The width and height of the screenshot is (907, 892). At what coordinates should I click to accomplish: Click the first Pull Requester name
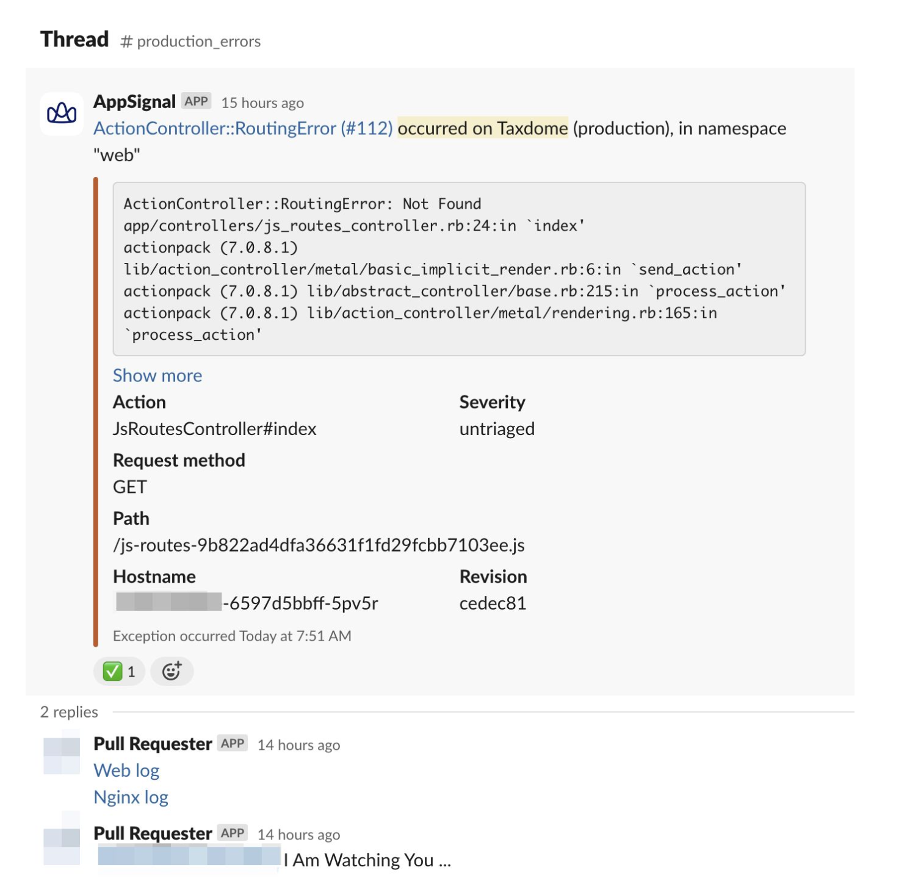[x=153, y=744]
